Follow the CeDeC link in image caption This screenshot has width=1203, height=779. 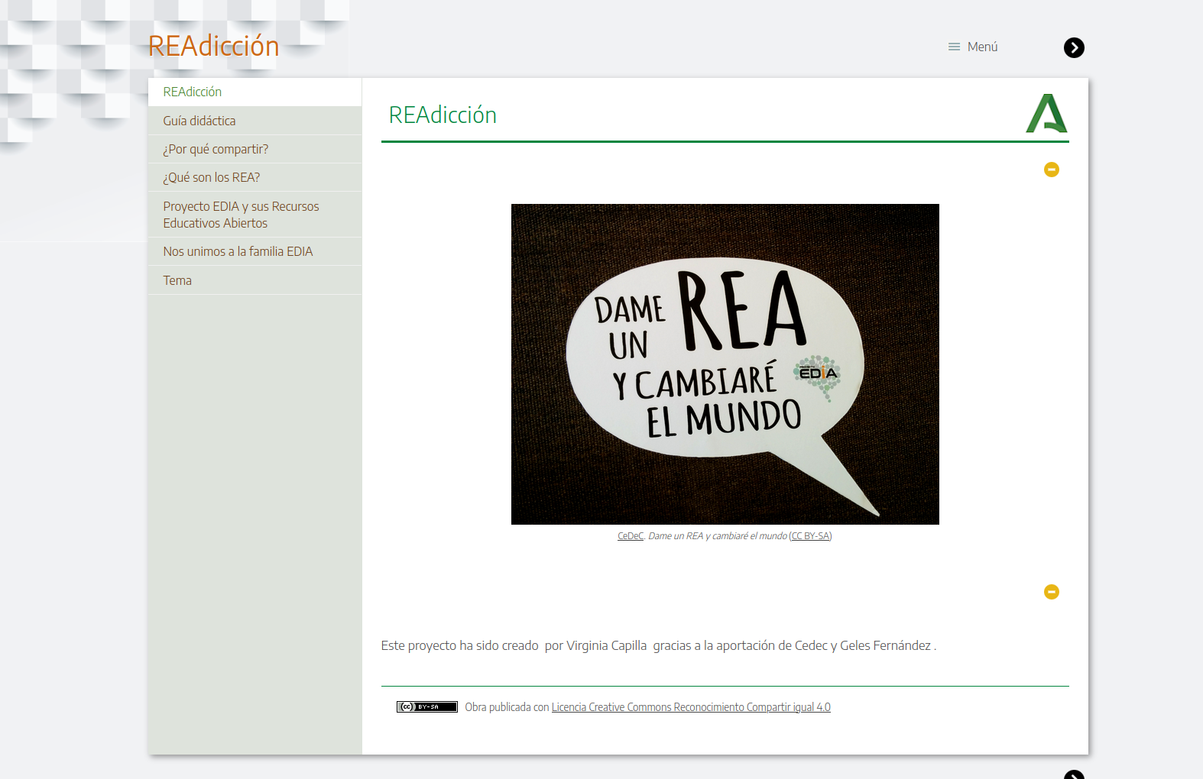click(x=630, y=536)
